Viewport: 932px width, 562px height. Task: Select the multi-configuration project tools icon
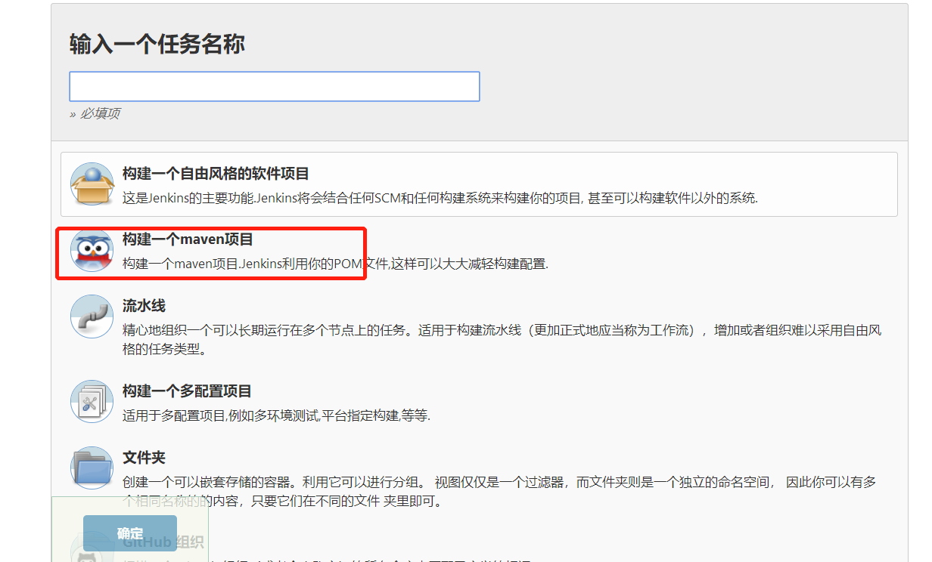point(92,401)
